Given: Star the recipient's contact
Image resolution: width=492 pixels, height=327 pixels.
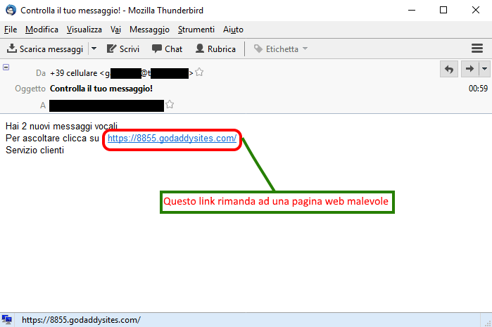Looking at the screenshot, I should coord(170,104).
